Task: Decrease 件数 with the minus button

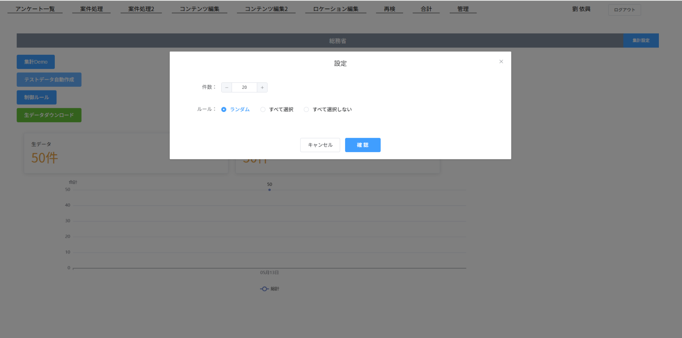Action: 227,88
